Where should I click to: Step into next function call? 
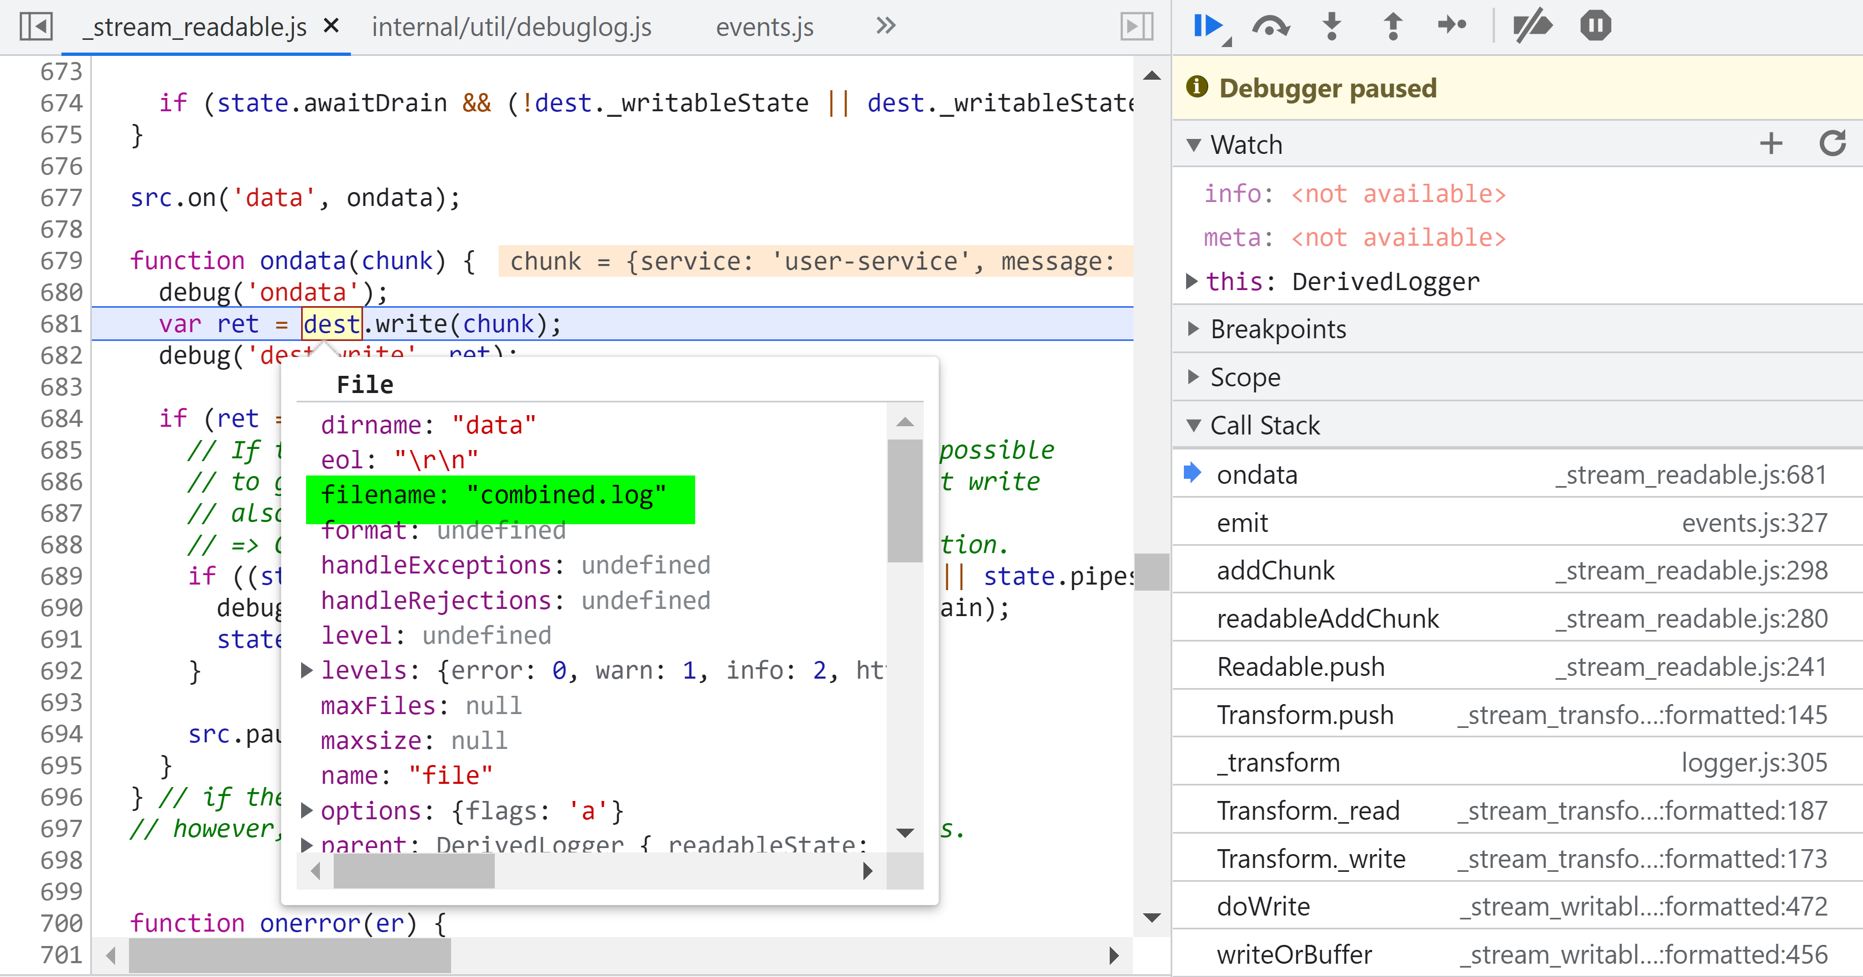tap(1332, 27)
